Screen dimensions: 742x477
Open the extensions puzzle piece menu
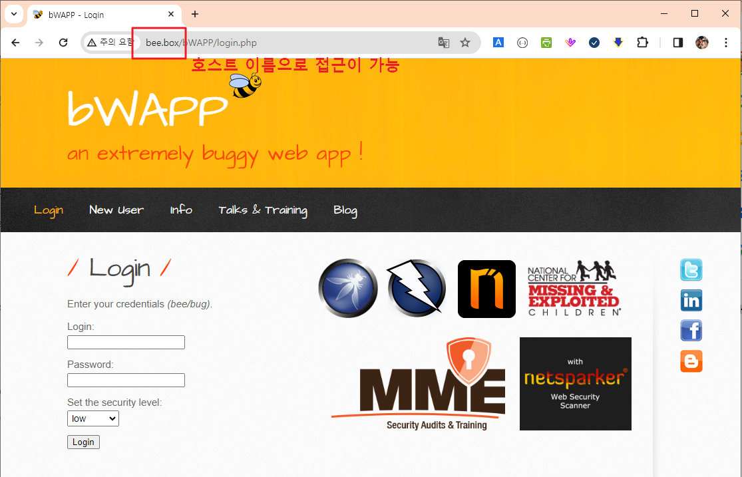[642, 43]
